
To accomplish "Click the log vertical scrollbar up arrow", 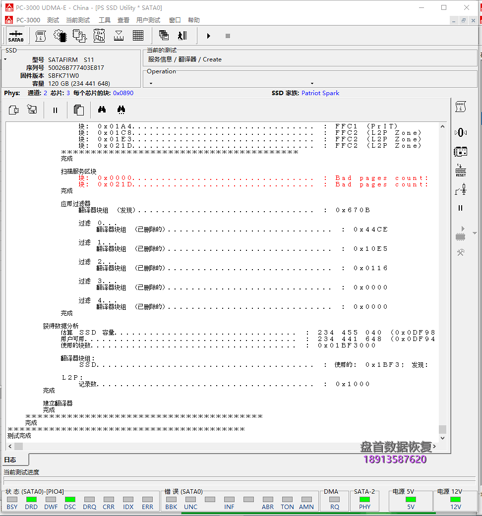I will [x=442, y=126].
